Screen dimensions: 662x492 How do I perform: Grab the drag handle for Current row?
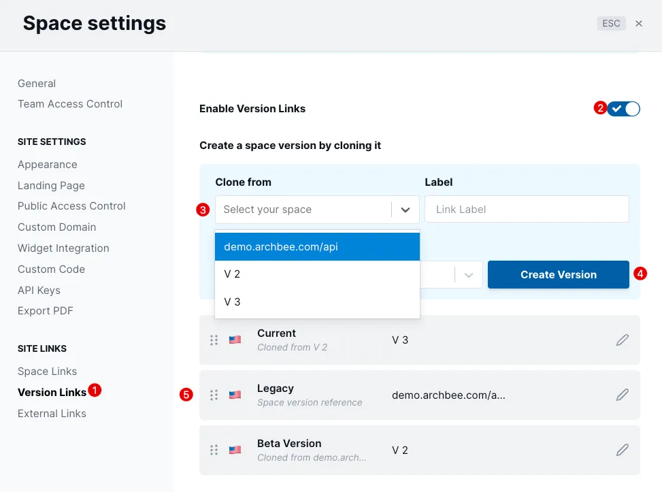tap(214, 340)
